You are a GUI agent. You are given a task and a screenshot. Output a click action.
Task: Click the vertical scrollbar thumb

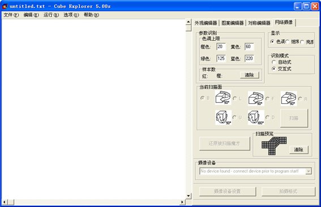[189, 28]
